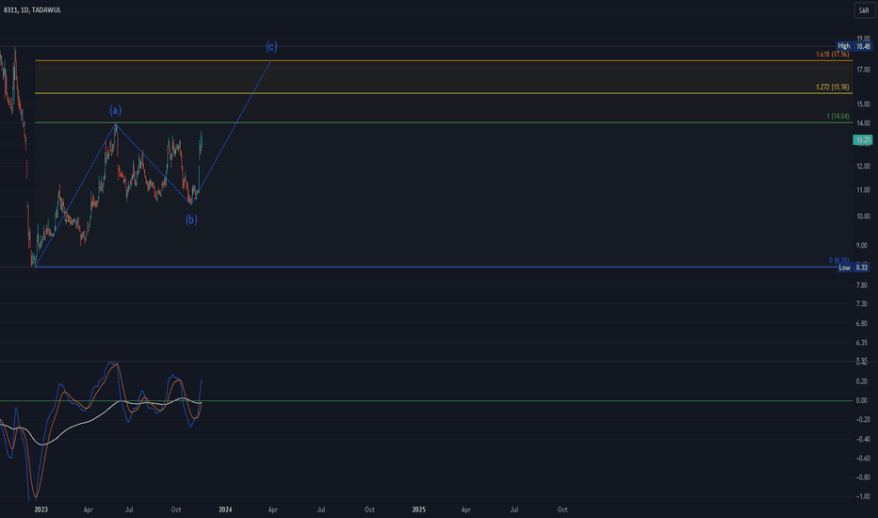Screen dimensions: 878x518
Task: Click -0.80 on the indicator scale
Action: coord(862,478)
